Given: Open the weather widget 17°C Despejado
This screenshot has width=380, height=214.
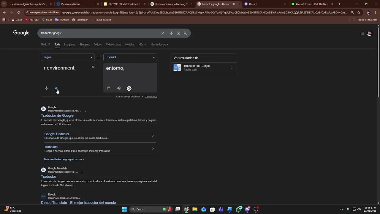Looking at the screenshot, I should coord(13,209).
